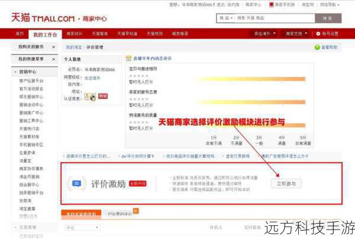Viewport: 355px width, 239px height.
Task: Open 营销工具中心 in the sidebar
Action: (31, 121)
